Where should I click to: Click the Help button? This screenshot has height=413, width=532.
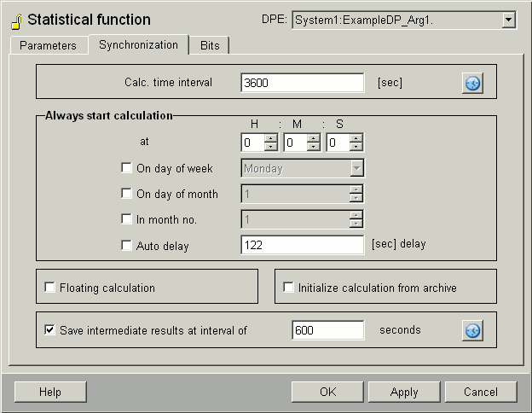[x=50, y=393]
